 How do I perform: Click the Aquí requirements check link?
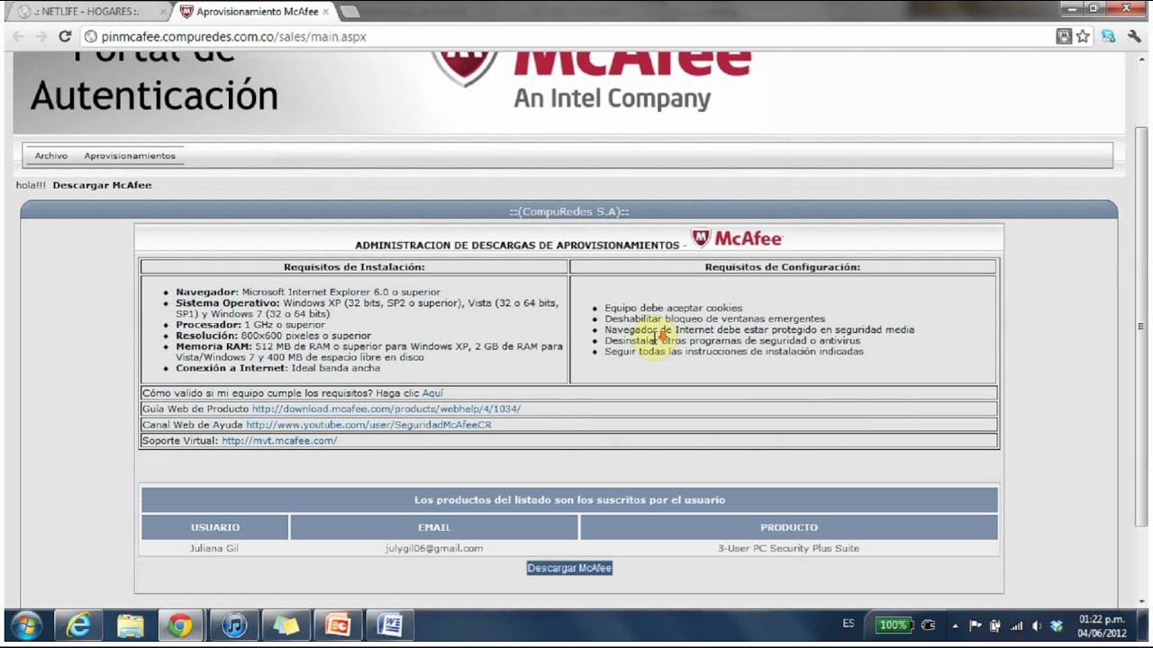click(432, 393)
